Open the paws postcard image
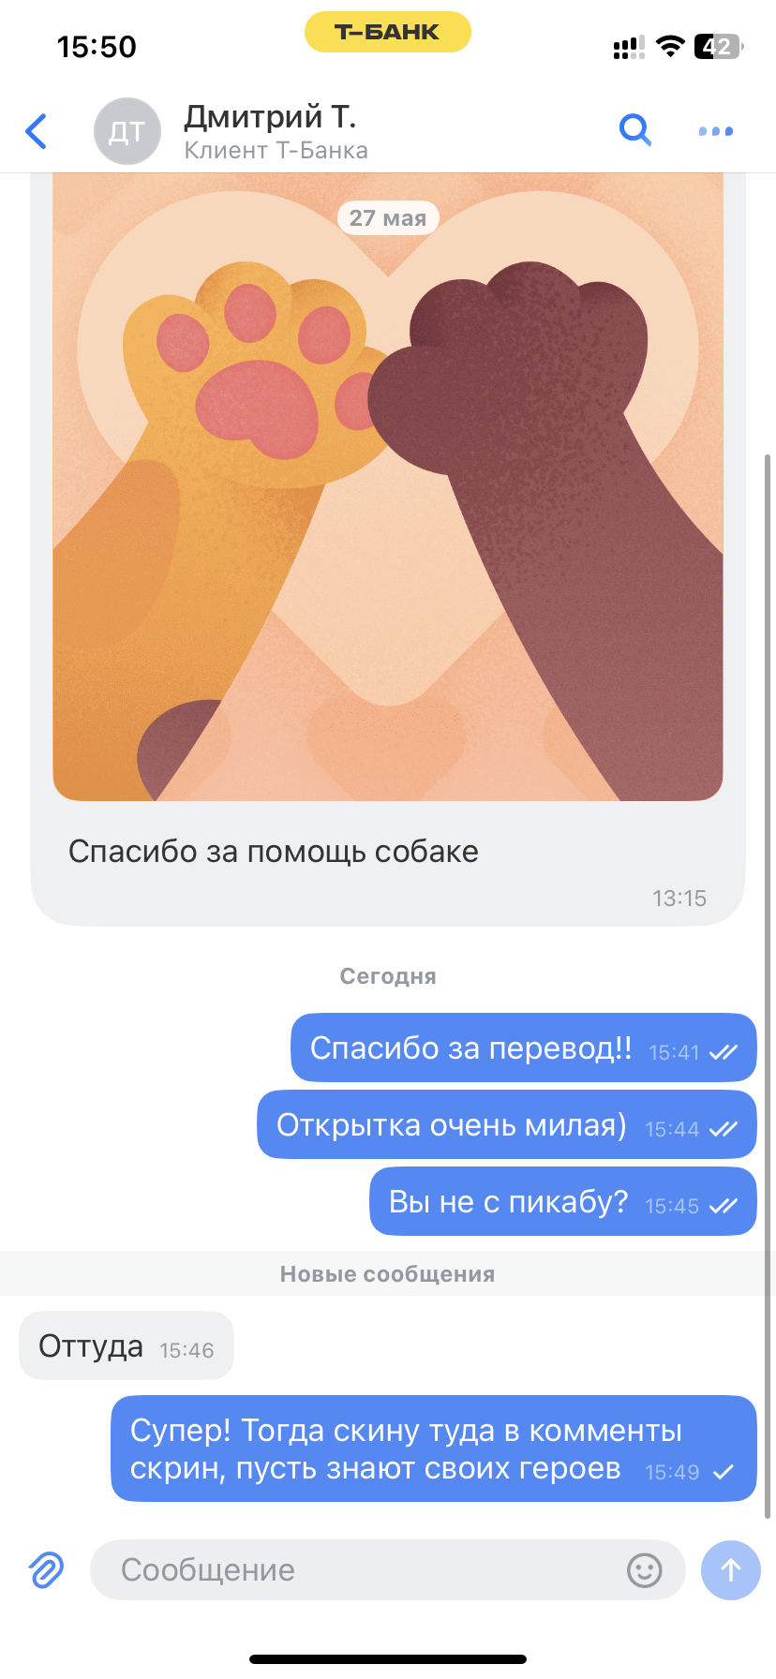Viewport: 776px width, 1679px height. click(x=388, y=487)
